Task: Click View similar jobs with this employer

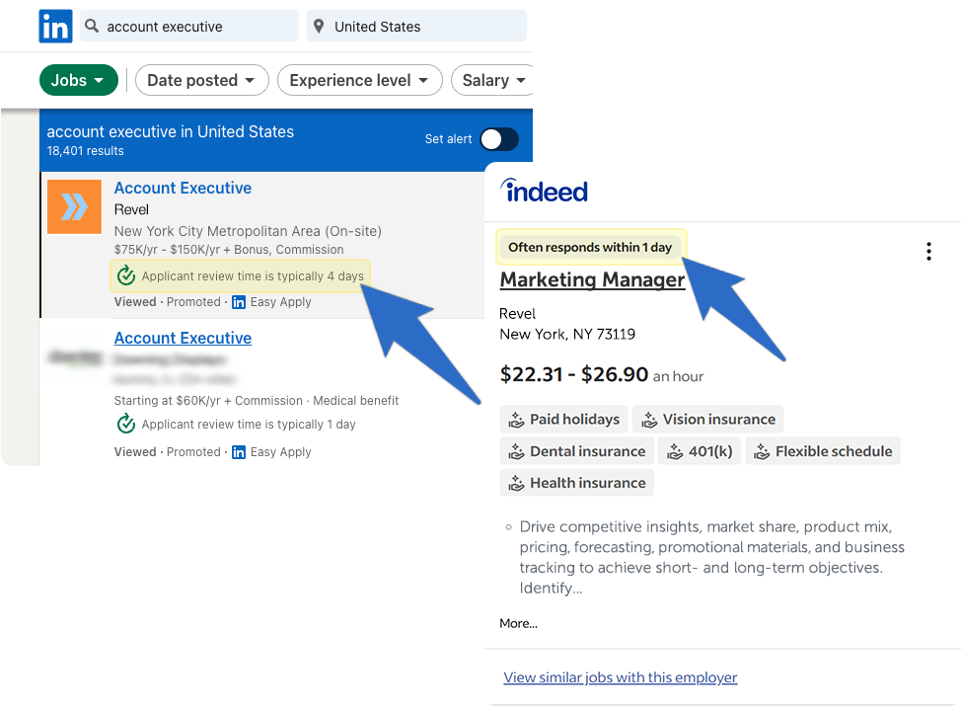Action: coord(621,677)
